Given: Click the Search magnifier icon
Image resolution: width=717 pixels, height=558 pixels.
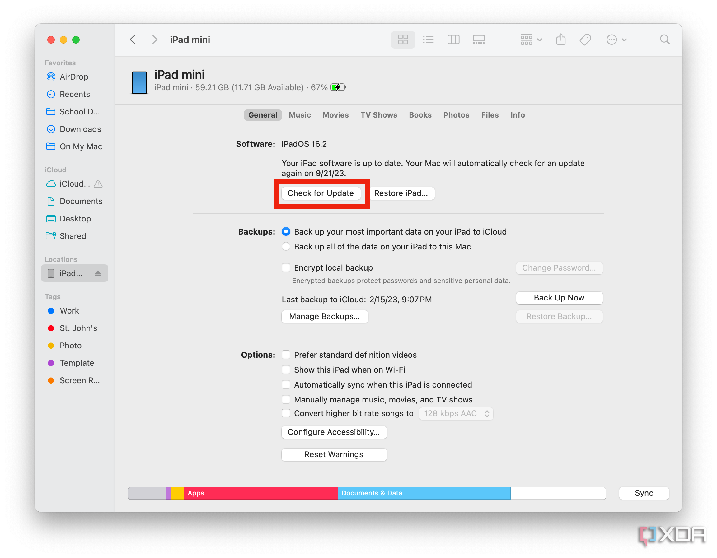Looking at the screenshot, I should (x=664, y=40).
